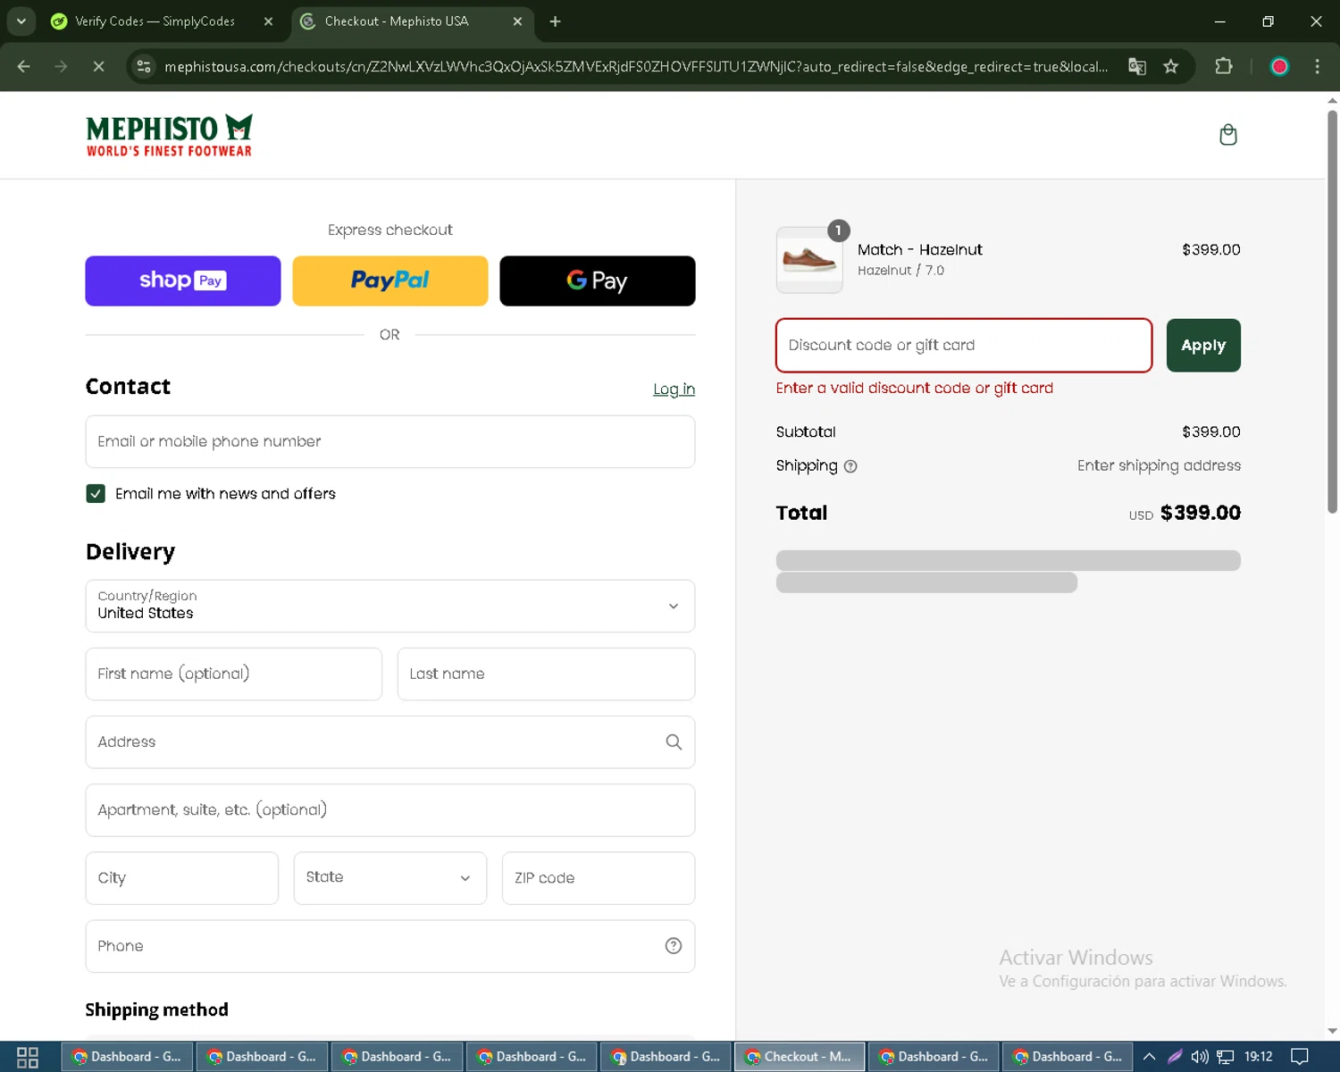Click the 'Delivery' heading
The image size is (1340, 1072).
click(130, 551)
